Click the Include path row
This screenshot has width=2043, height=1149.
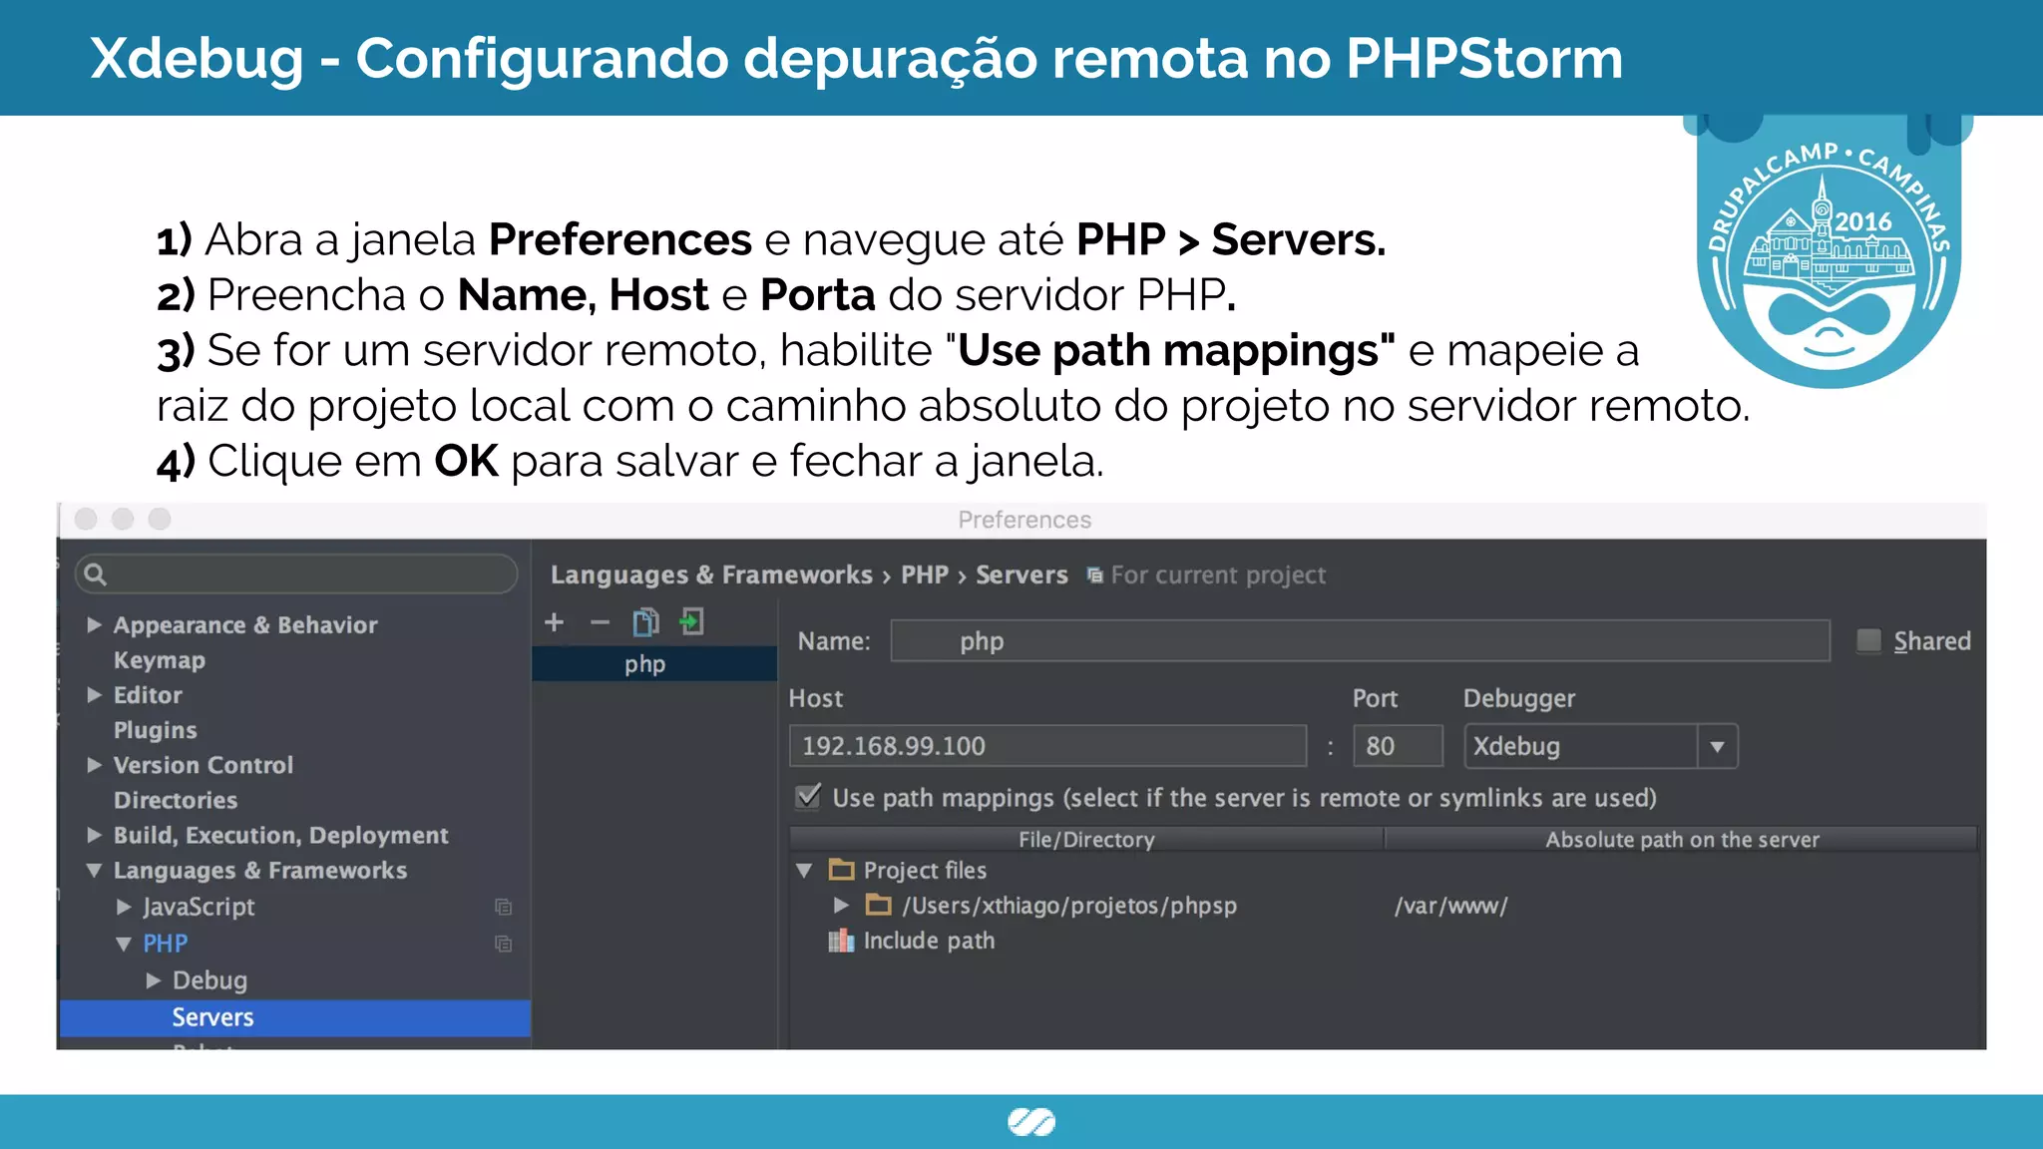point(929,941)
